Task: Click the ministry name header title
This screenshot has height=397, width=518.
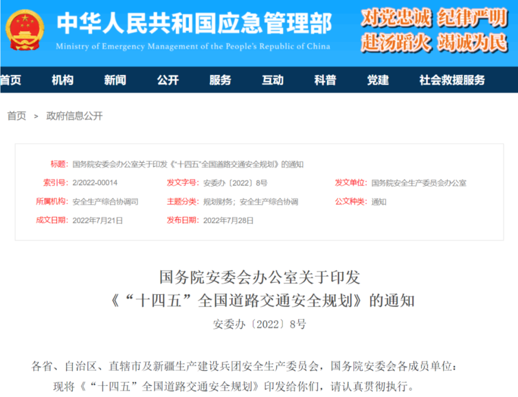Action: 194,23
